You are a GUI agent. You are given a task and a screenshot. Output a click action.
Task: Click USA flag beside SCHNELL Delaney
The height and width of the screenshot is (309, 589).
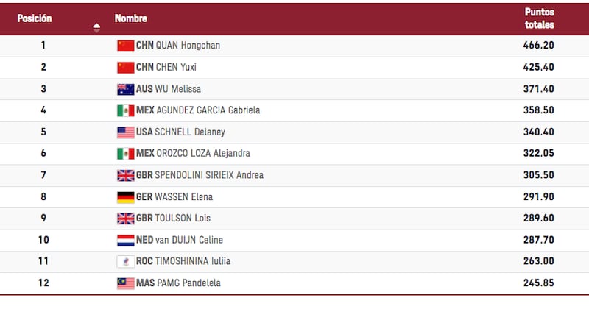(125, 132)
